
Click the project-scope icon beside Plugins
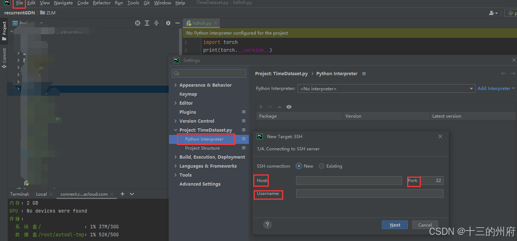[x=244, y=112]
